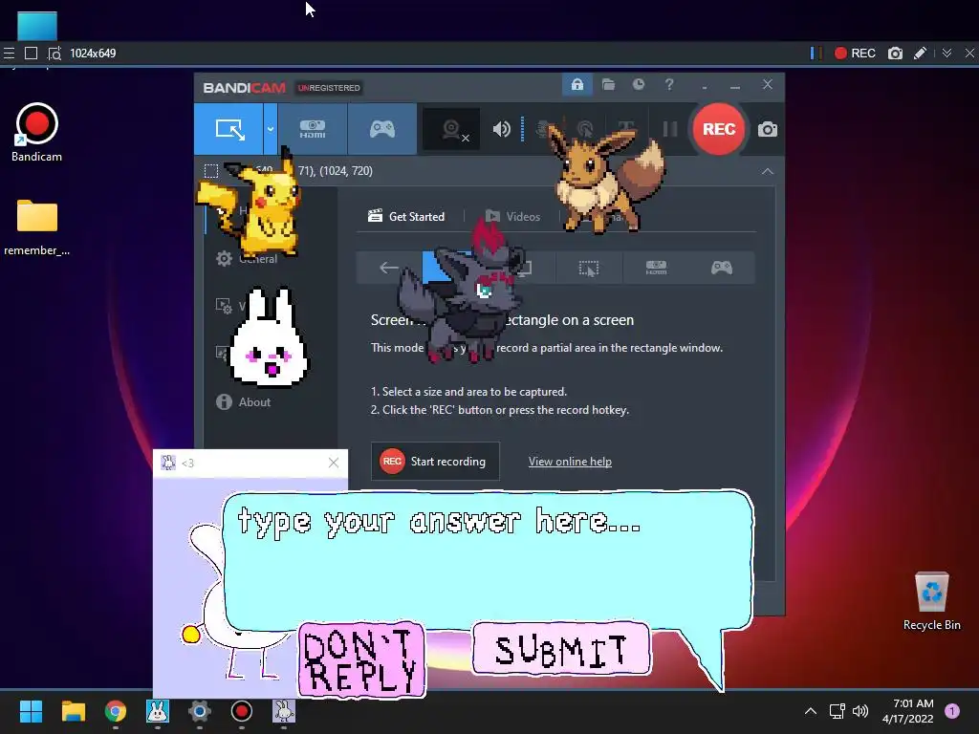Select HDMI mode in Get Started strip
979x734 pixels.
pyautogui.click(x=656, y=268)
